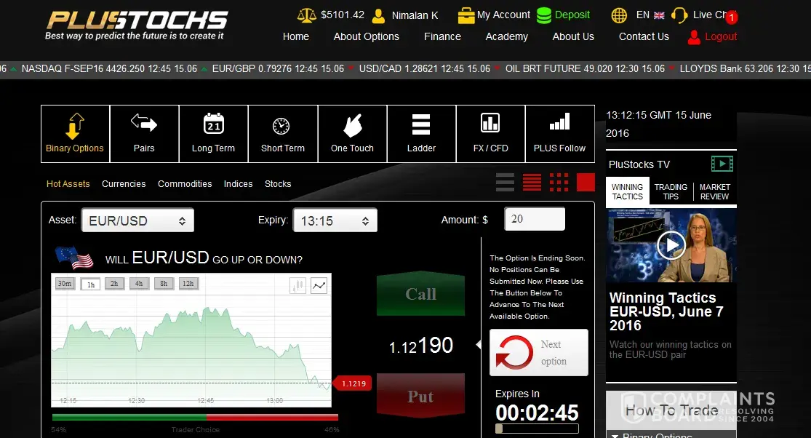Select the Pairs trading mode
The height and width of the screenshot is (438, 811).
coord(144,134)
